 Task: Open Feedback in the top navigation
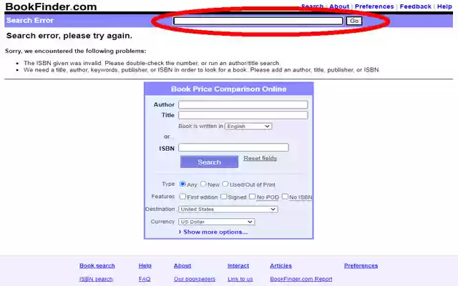coord(415,6)
